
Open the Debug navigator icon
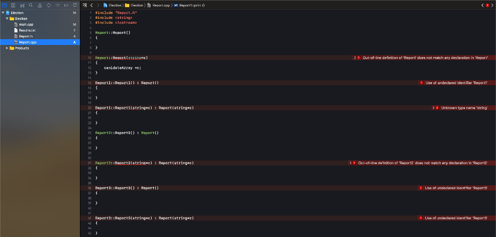click(x=57, y=5)
